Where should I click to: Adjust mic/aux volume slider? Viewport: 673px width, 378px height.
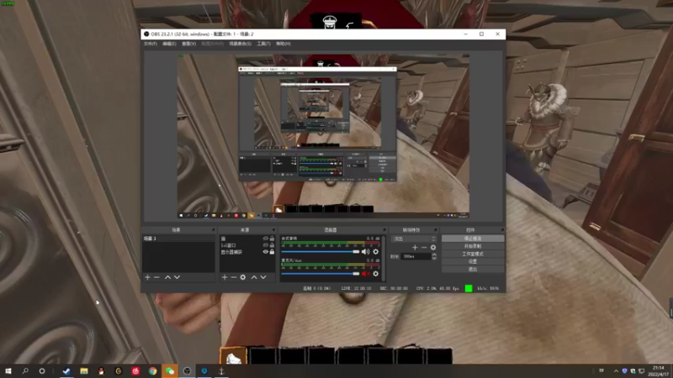click(x=321, y=274)
